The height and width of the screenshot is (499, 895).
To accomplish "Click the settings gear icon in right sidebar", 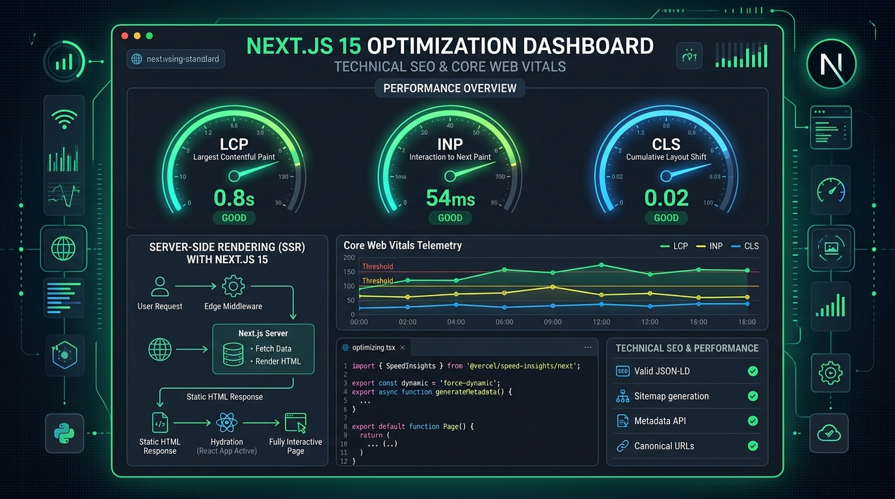I will tap(831, 373).
